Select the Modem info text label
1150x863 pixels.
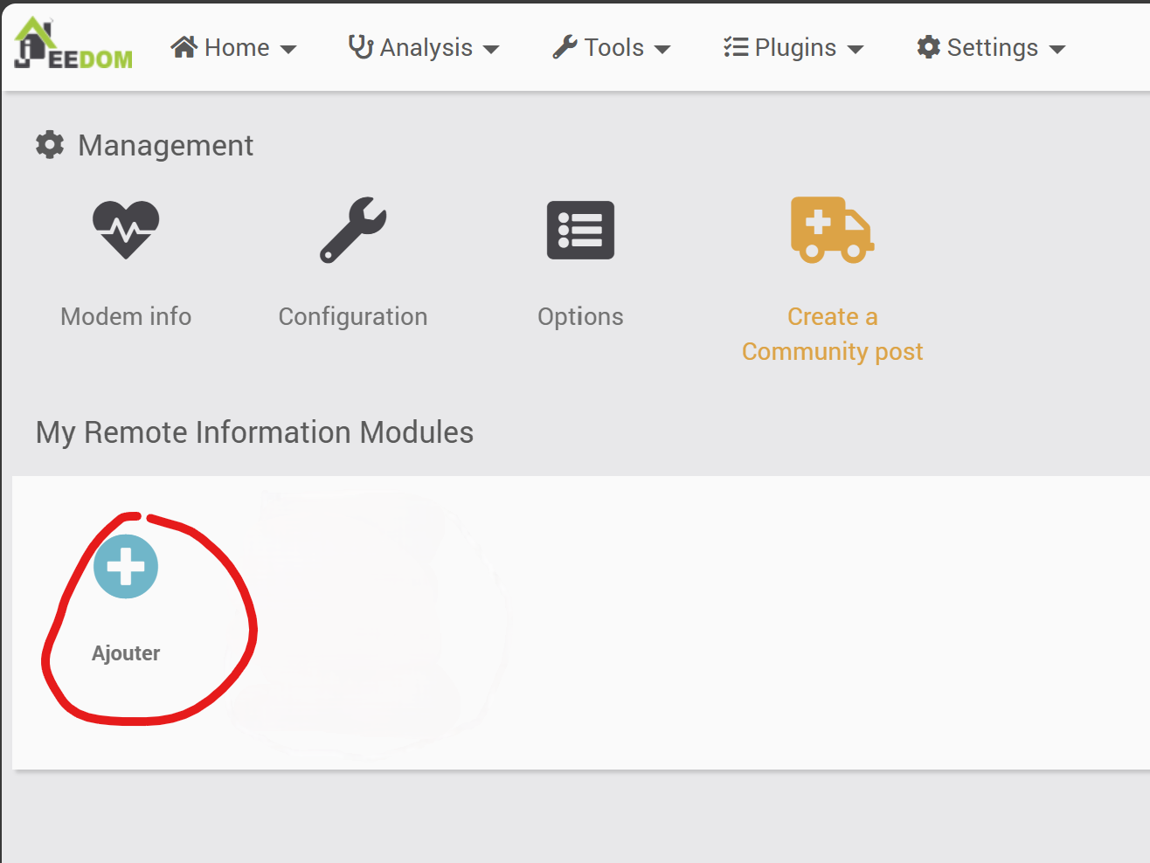[126, 316]
